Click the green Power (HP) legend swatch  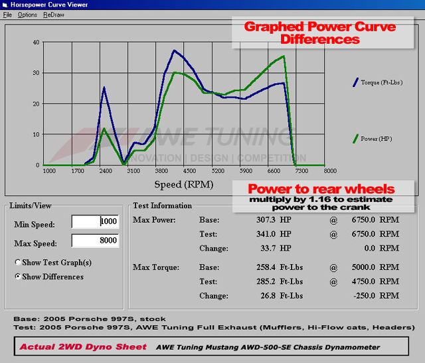[x=355, y=139]
